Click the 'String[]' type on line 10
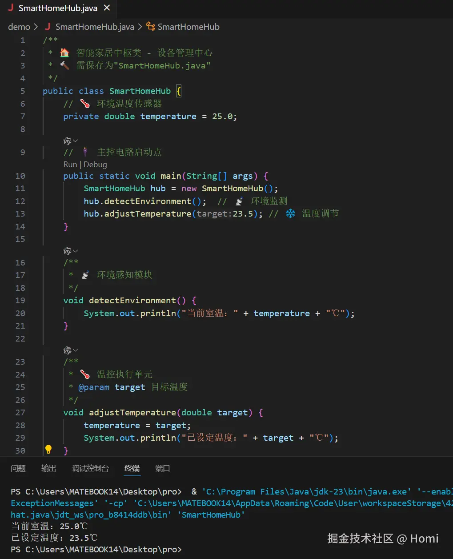Screen dimensions: 453x559 click(x=207, y=176)
